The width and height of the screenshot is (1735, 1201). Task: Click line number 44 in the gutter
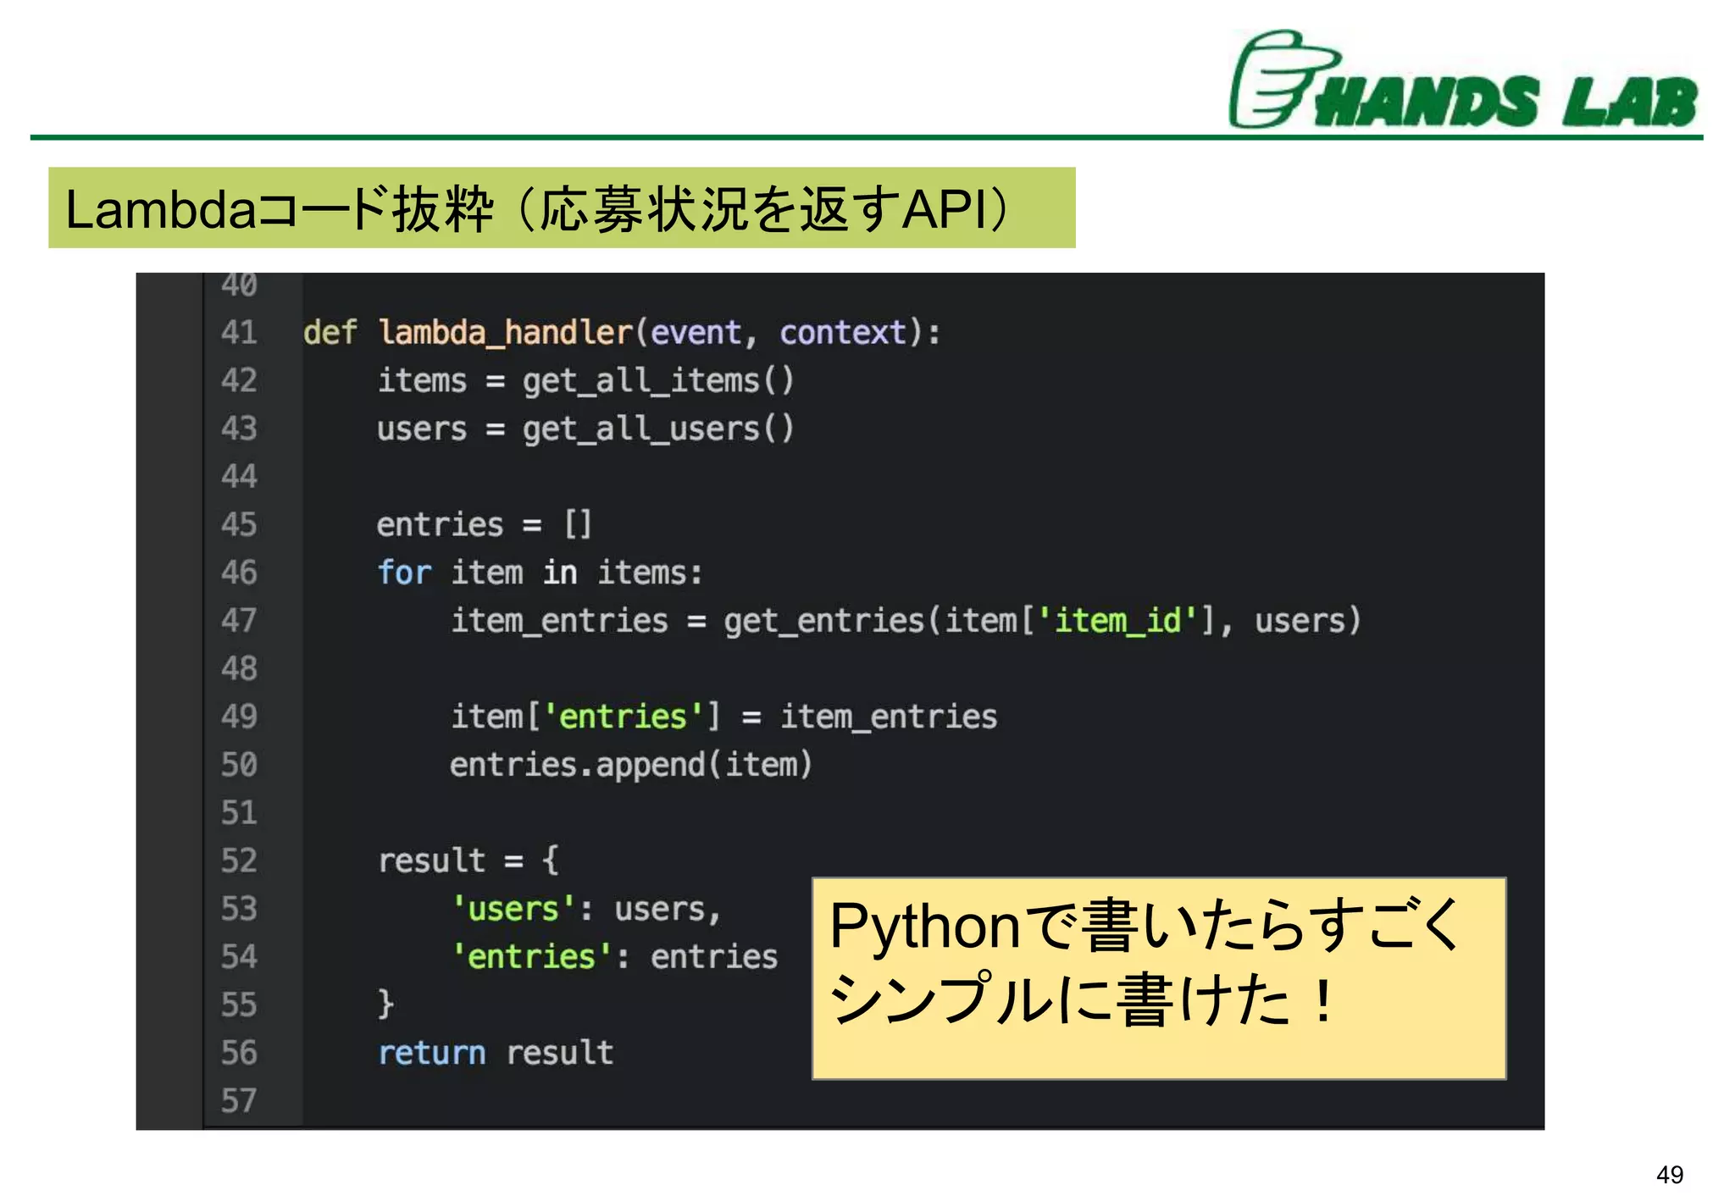239,476
